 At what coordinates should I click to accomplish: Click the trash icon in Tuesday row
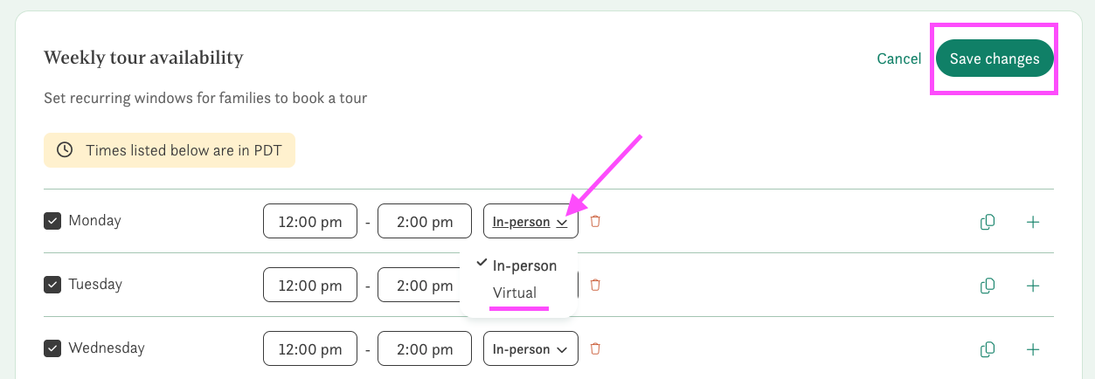pos(595,285)
